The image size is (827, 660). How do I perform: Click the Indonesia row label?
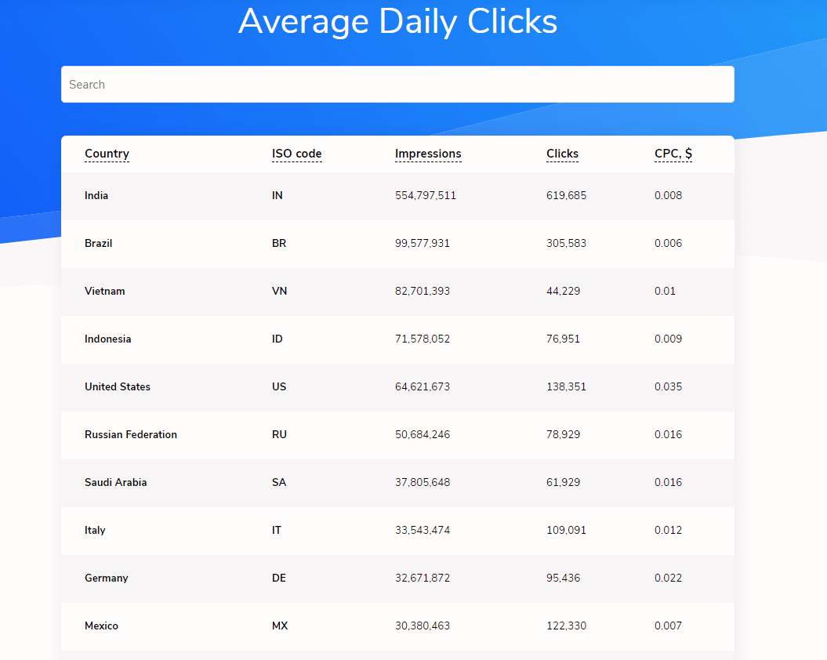pos(107,339)
